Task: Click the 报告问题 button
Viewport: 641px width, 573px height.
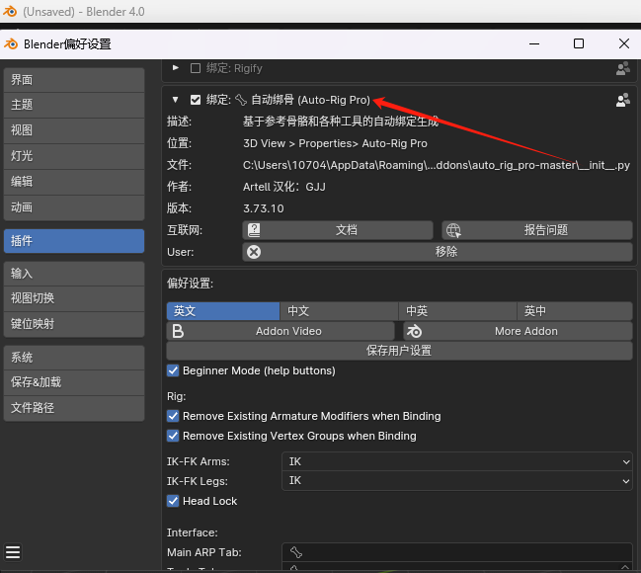Action: coord(537,230)
